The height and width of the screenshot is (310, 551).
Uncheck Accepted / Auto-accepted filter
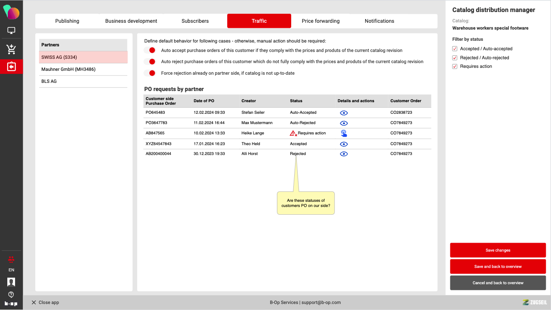coord(455,49)
